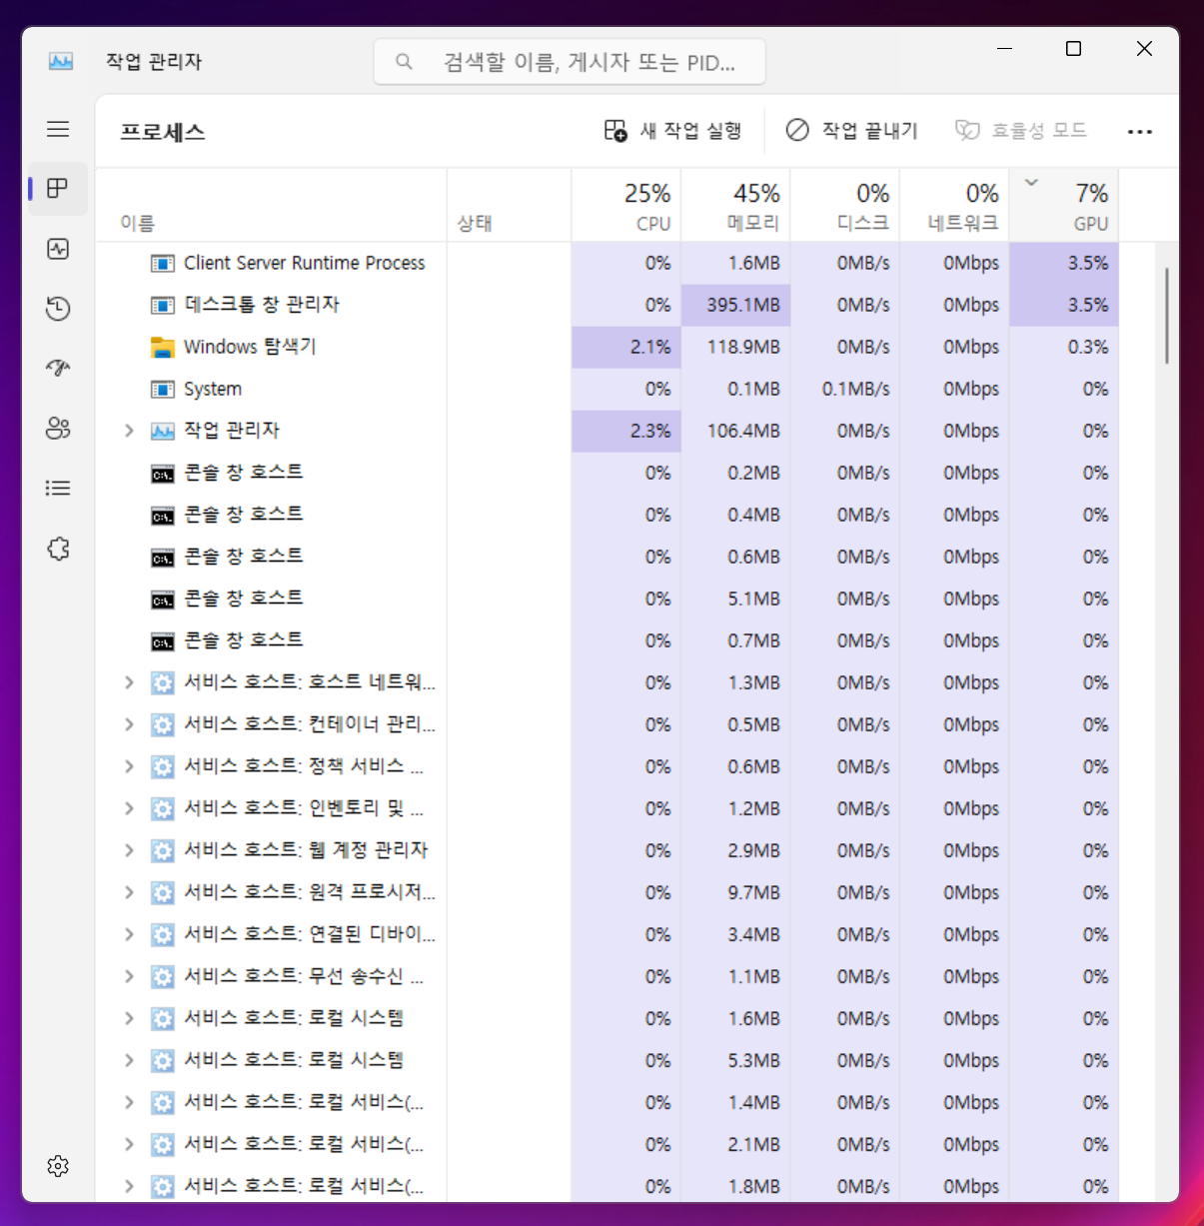This screenshot has height=1226, width=1204.
Task: Click the 작업 끝내기 prohibition icon
Action: tap(797, 130)
